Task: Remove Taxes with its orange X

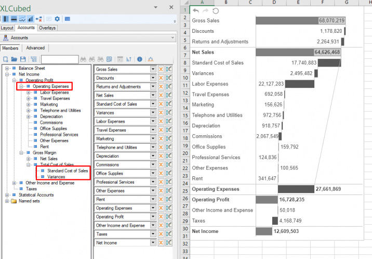Action: pyautogui.click(x=161, y=234)
